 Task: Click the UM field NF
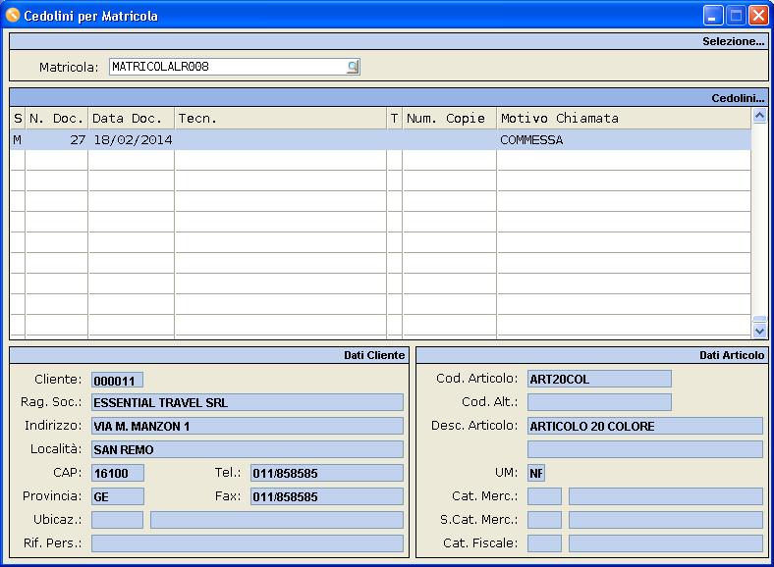(536, 473)
